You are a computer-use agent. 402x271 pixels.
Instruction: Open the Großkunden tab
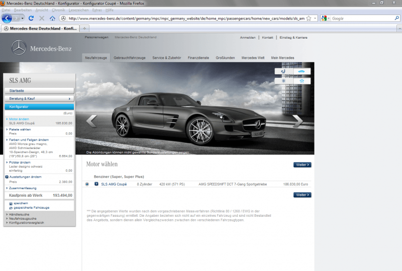pos(225,58)
